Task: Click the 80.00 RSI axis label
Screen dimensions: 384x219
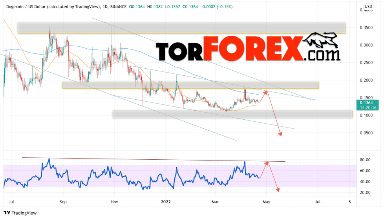Action: point(365,160)
